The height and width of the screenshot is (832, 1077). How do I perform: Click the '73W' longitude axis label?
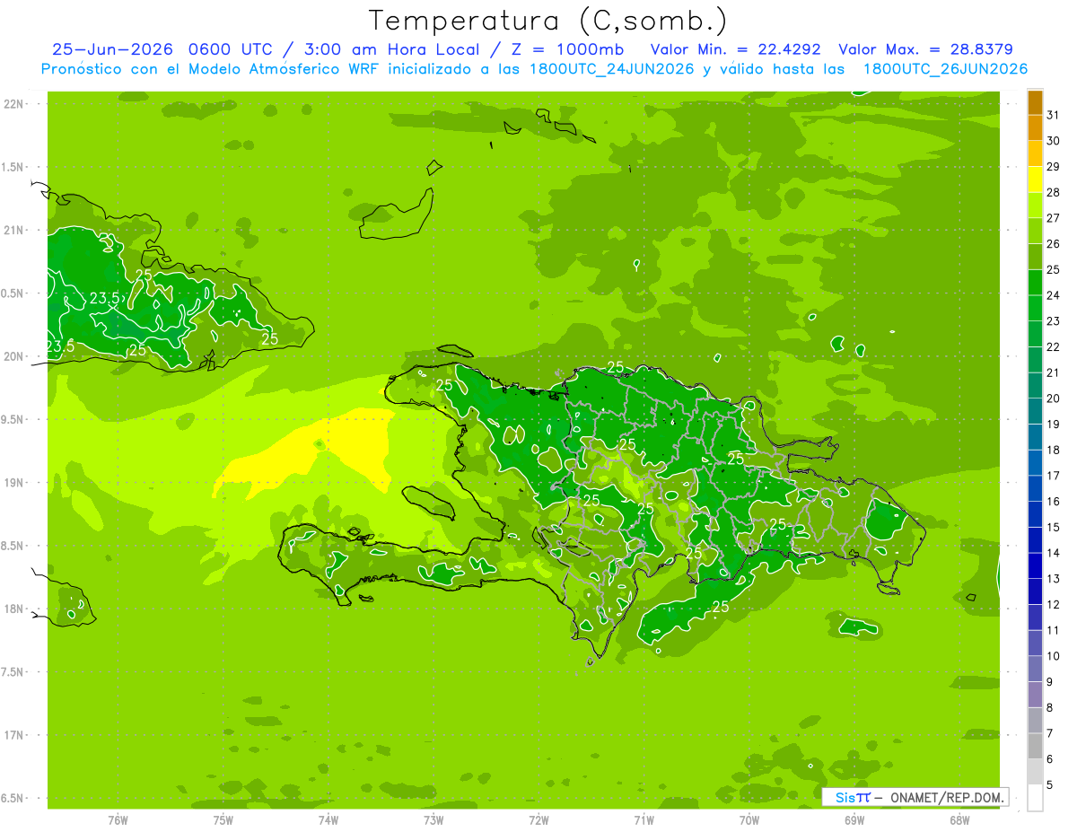click(433, 819)
